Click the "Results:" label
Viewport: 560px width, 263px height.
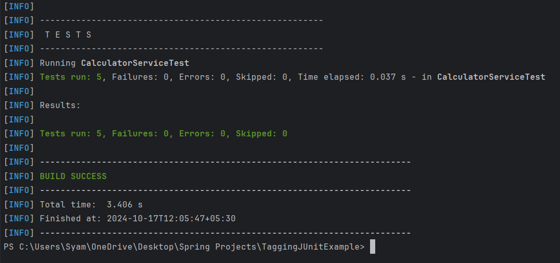(x=60, y=106)
